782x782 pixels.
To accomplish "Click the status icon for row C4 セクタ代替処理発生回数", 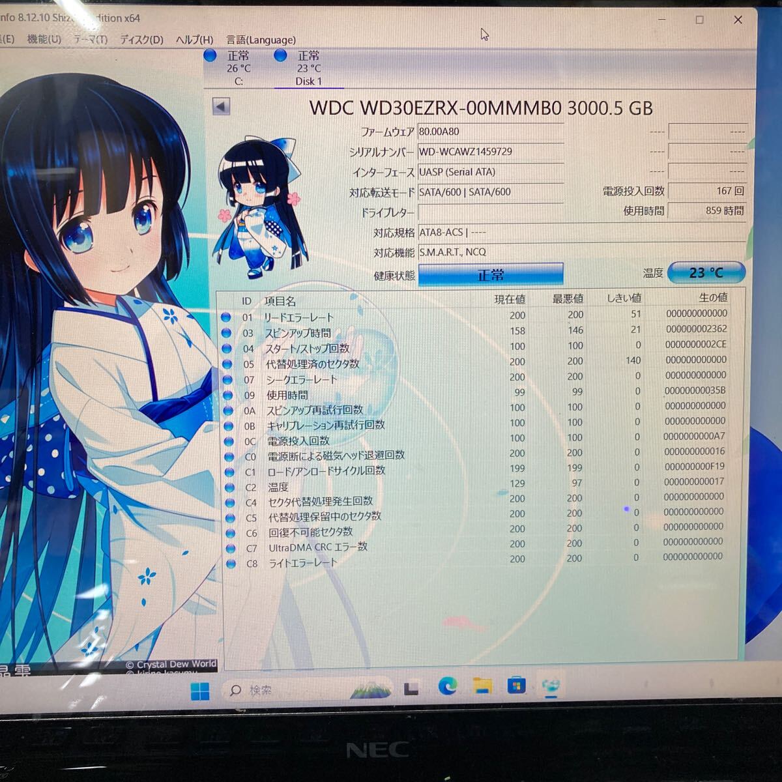I will pyautogui.click(x=230, y=503).
